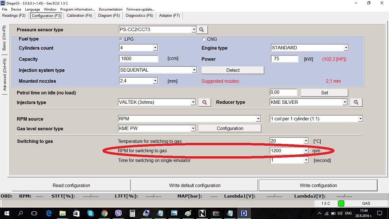Screen dimensions: 389x219
Task: Open Google Chrome from the taskbar
Action: pos(104,213)
